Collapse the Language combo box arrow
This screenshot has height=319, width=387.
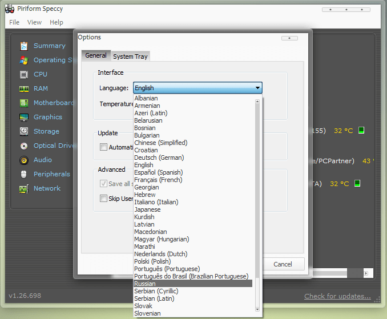[x=257, y=88]
